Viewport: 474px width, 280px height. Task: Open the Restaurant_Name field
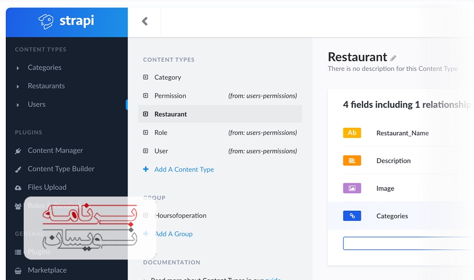coord(403,133)
